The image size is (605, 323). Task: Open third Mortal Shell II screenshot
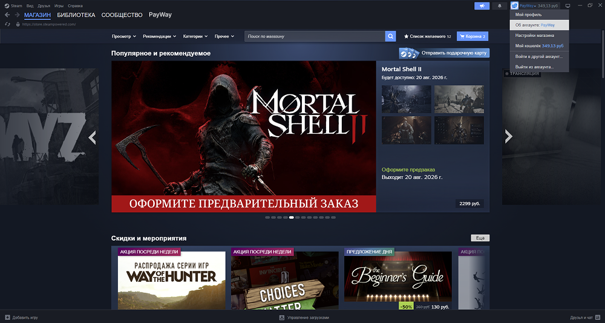[x=407, y=131]
